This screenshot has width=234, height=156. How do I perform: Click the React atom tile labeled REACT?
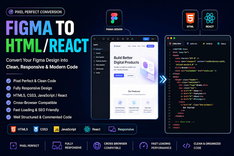click(210, 20)
